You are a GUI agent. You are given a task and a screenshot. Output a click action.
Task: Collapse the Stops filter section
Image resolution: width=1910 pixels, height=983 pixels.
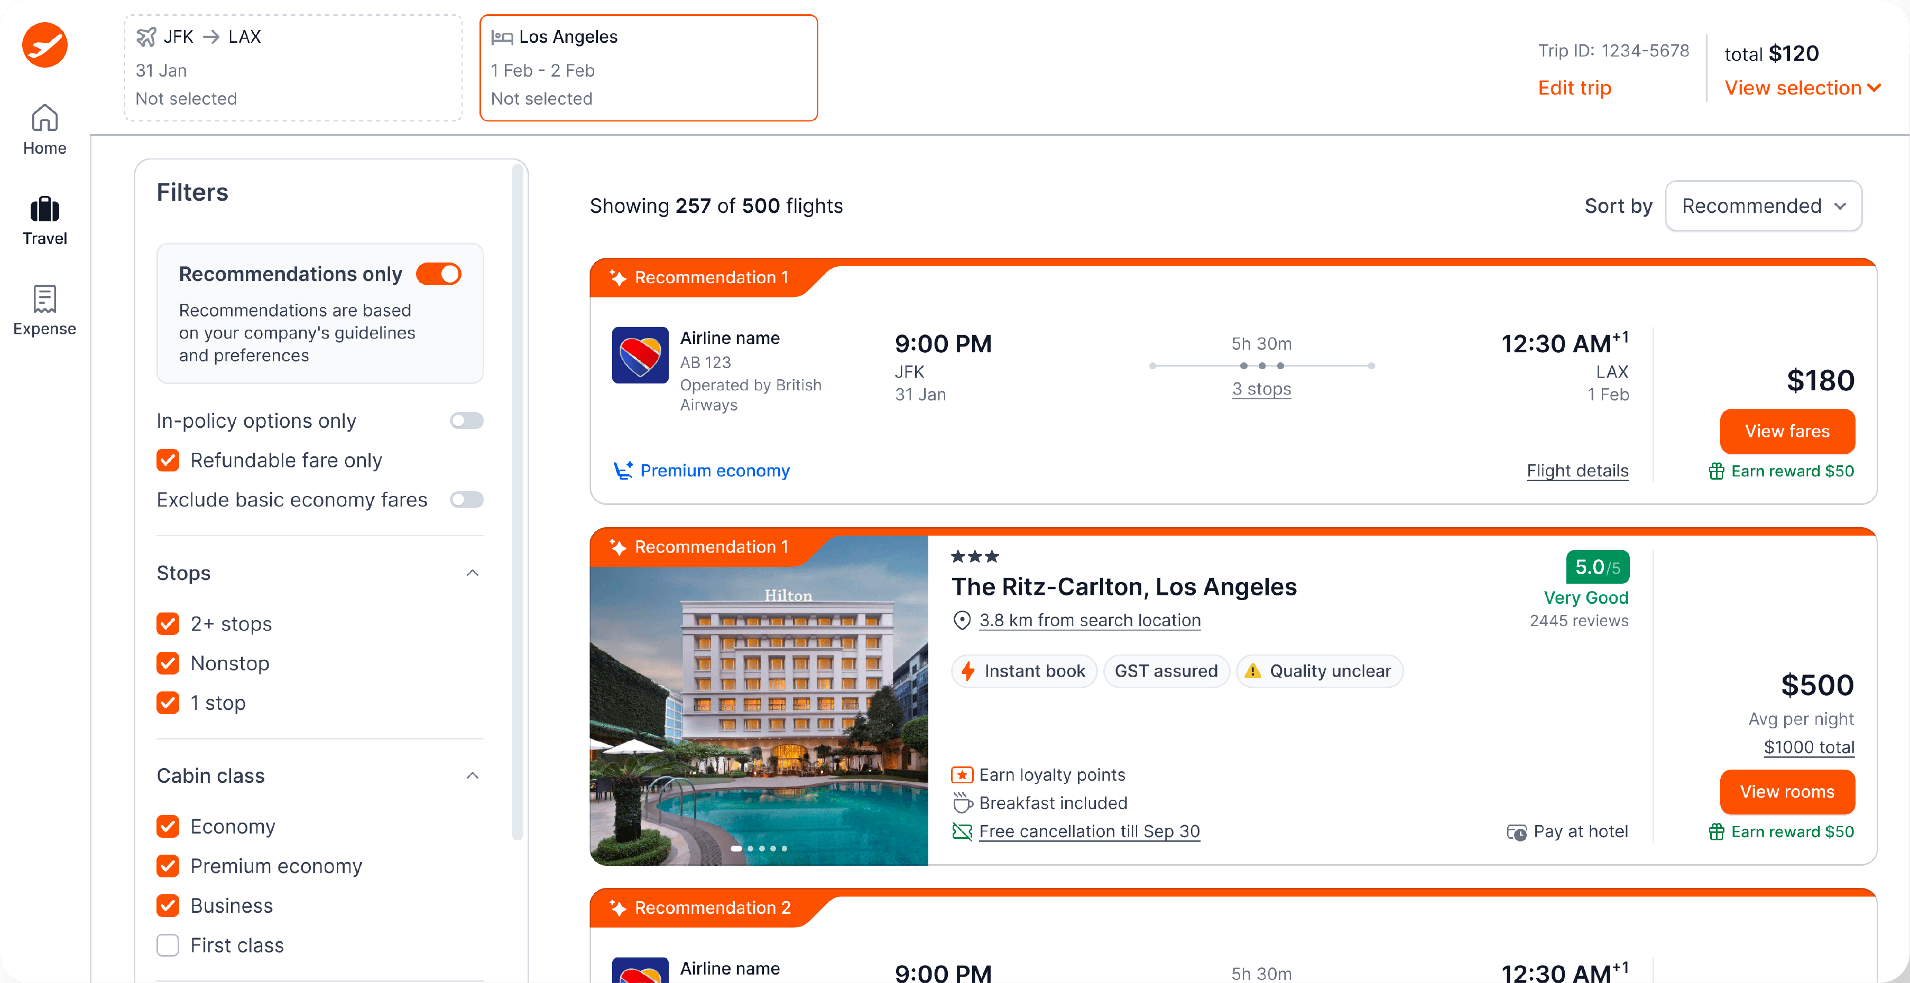[472, 573]
